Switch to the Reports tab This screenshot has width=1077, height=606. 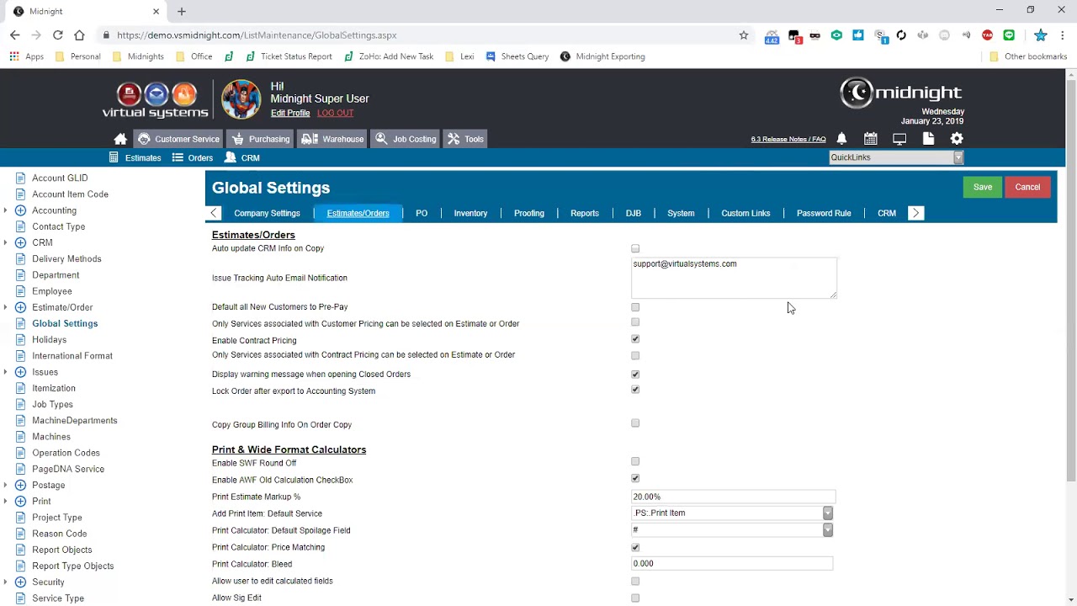point(585,214)
